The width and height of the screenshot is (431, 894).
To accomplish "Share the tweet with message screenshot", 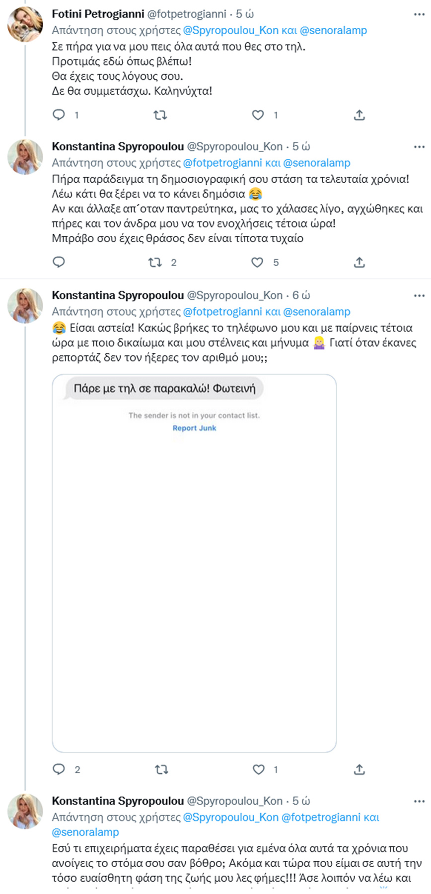I will [359, 769].
